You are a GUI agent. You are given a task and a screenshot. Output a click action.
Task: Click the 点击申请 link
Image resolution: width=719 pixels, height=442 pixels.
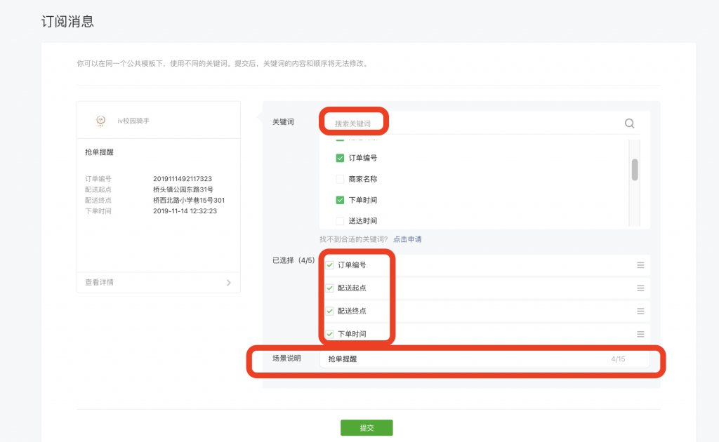[407, 239]
